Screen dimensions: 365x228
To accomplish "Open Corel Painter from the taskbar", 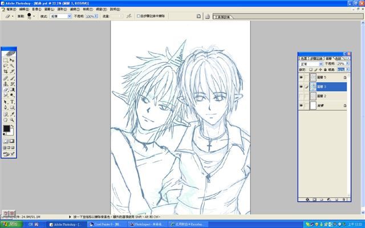I will [x=107, y=225].
